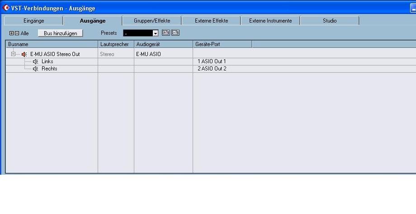Click the Alle label
This screenshot has width=416, height=214.
[25, 33]
